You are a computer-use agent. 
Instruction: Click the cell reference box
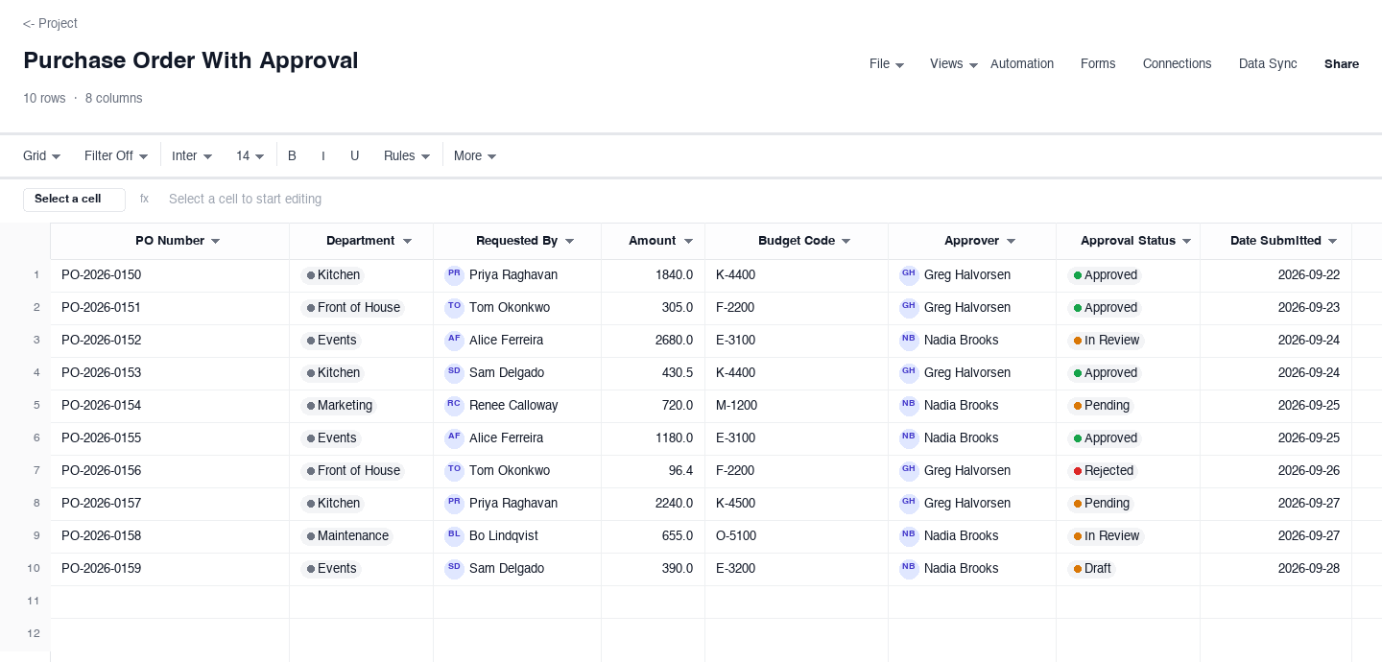[x=74, y=199]
